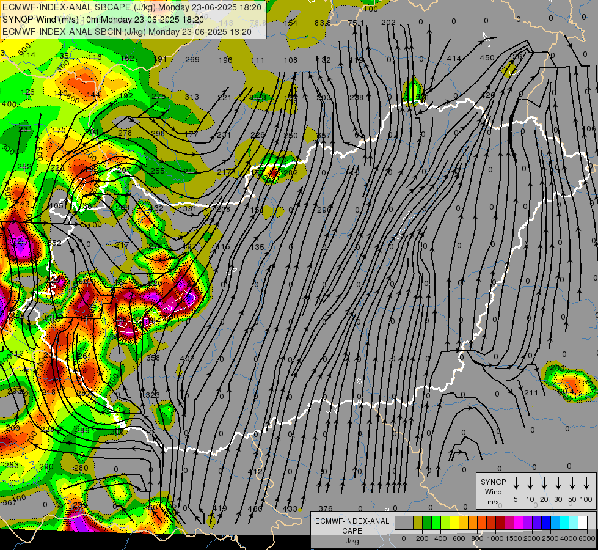The width and height of the screenshot is (598, 550).
Task: Click the map value 419
Action: coord(220,508)
